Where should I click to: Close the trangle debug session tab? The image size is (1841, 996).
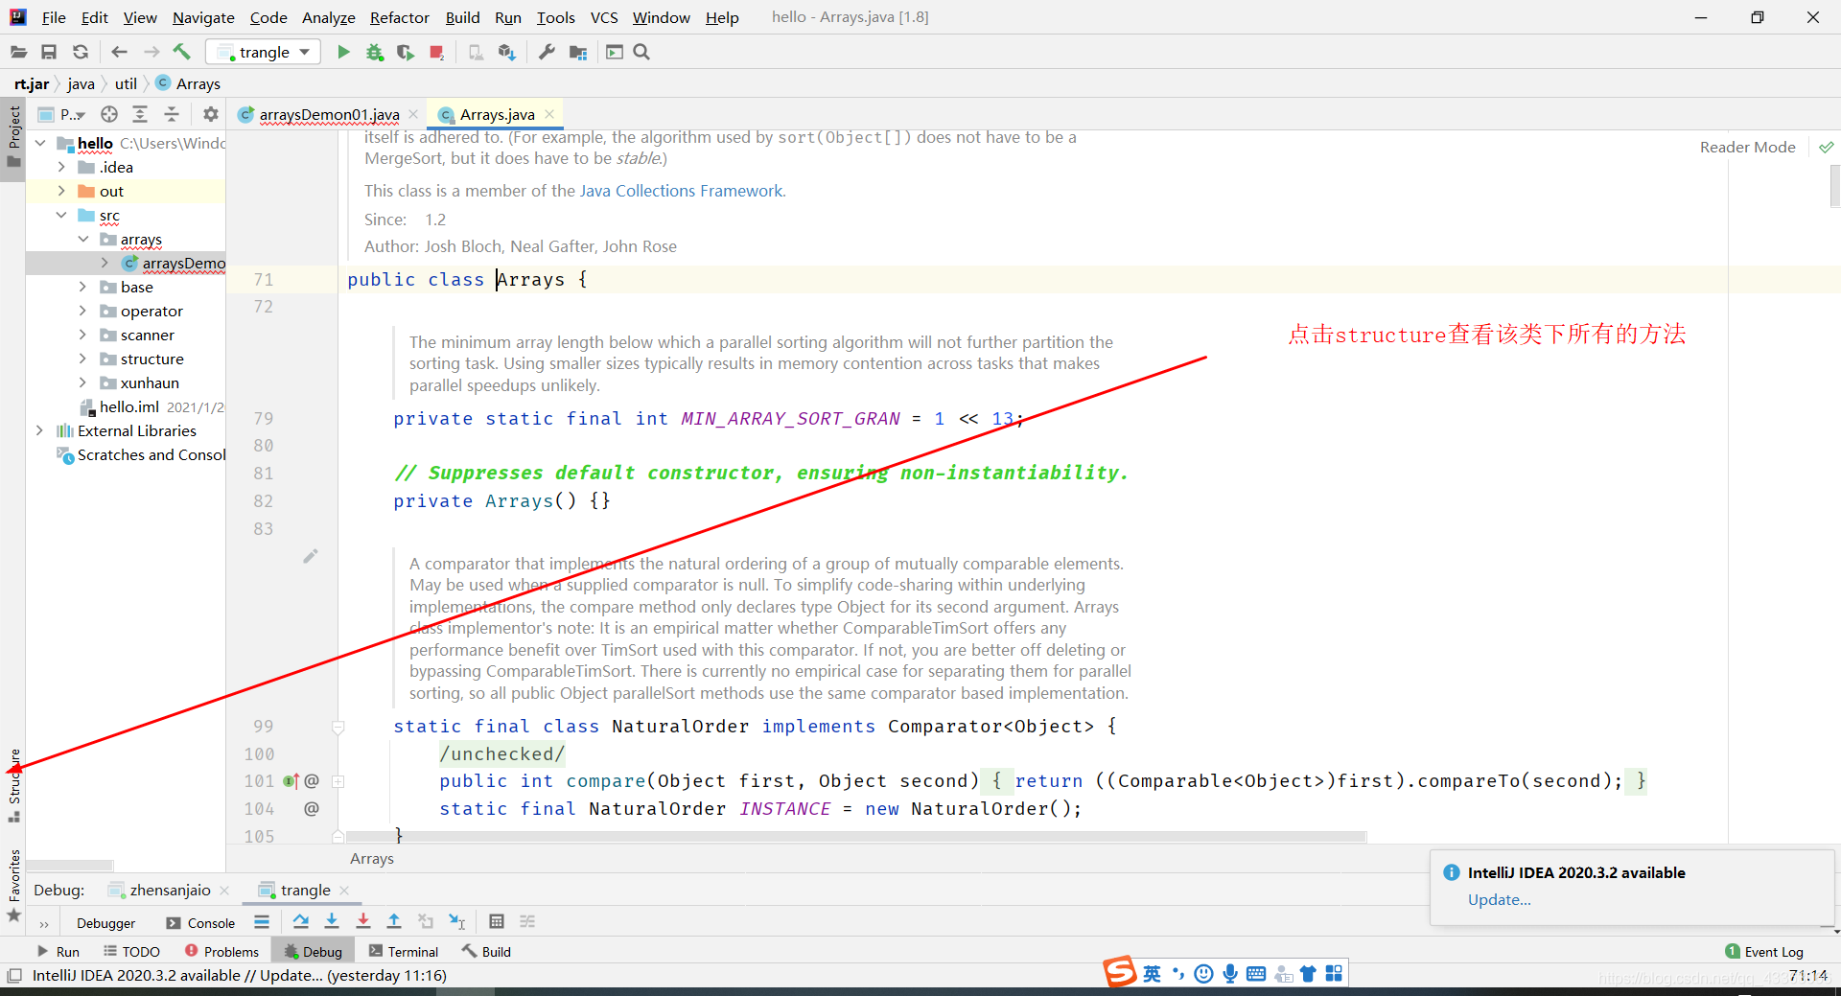[x=344, y=890]
